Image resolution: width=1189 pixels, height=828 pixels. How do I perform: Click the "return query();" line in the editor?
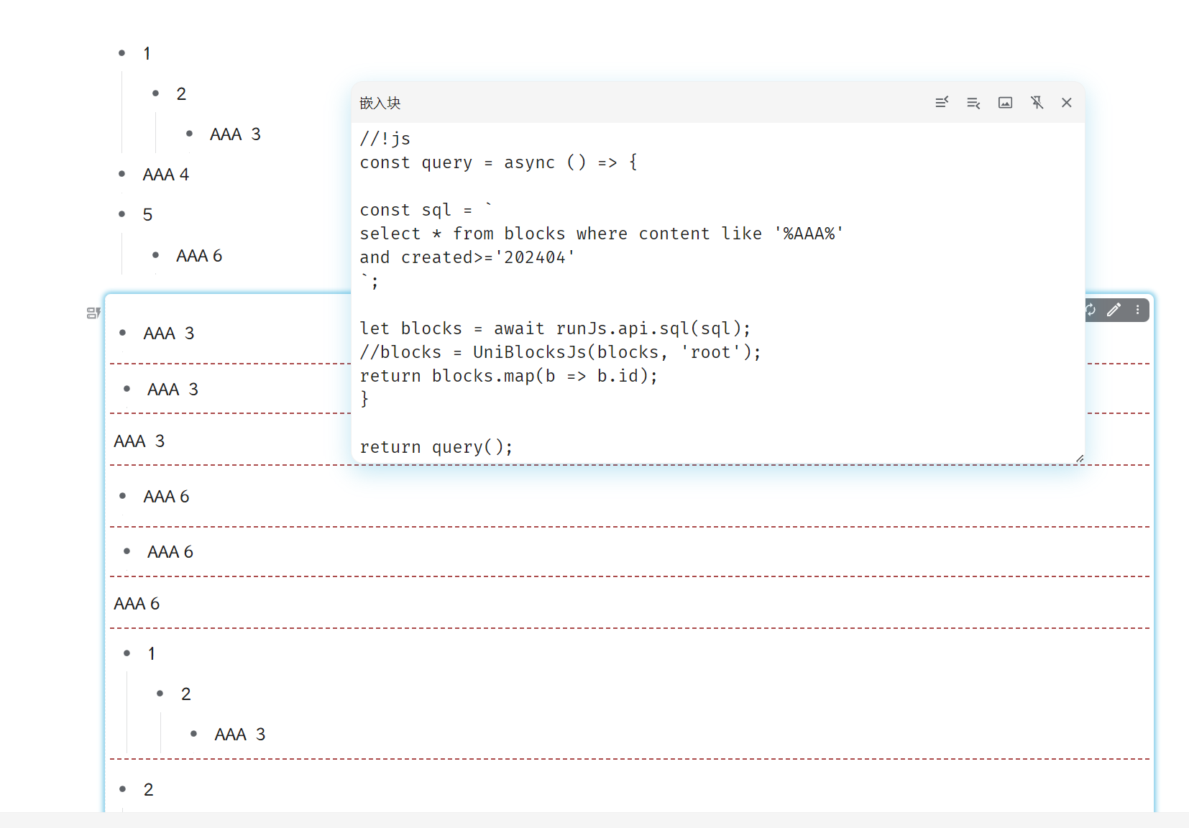(436, 447)
